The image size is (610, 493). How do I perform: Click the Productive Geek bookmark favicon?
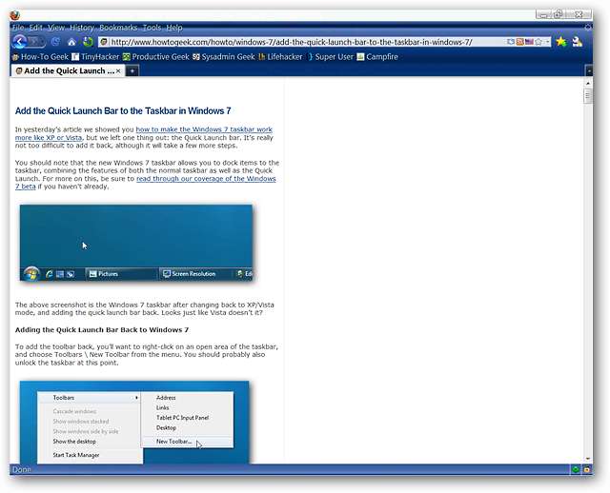point(127,57)
